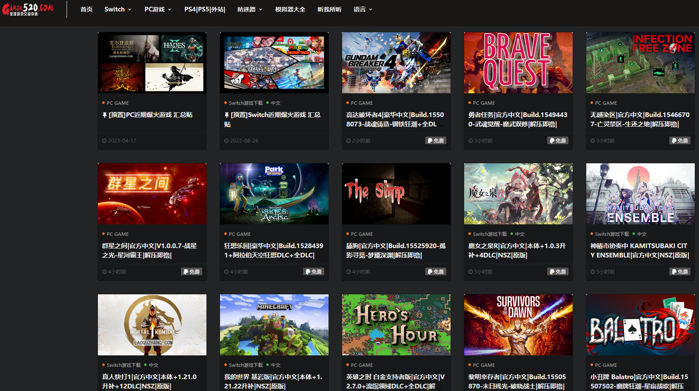Open the 黎明幸存者 官方中文 post title

tap(517, 382)
